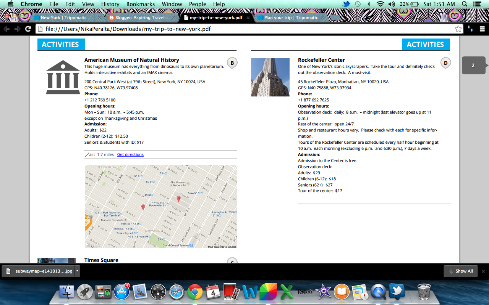This screenshot has height=305, width=489.
Task: Click the Twitter bird in the menu bar
Action: pos(347,4)
